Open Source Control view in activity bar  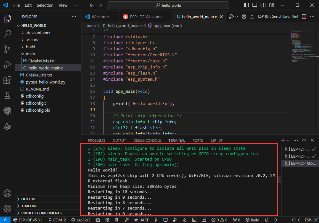tap(7, 49)
